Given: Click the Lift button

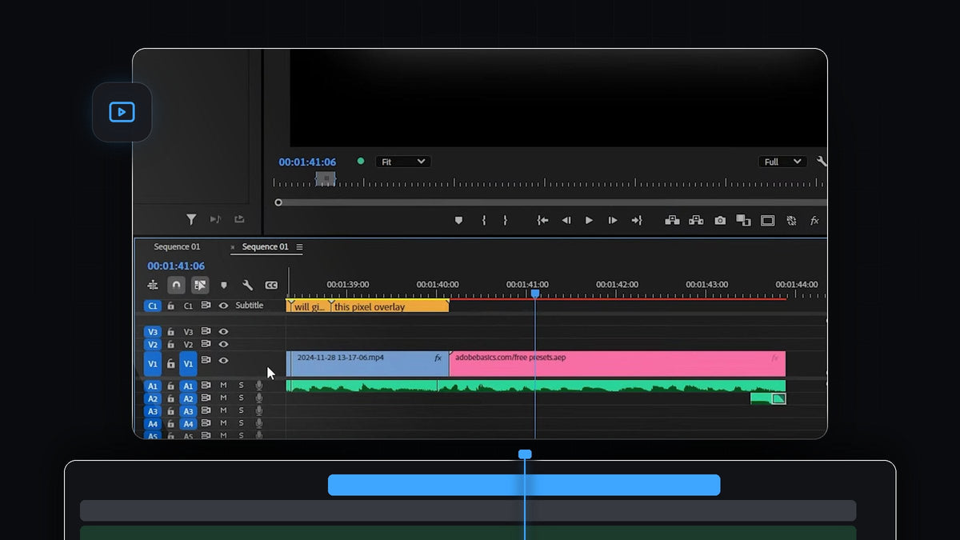Looking at the screenshot, I should (x=673, y=220).
